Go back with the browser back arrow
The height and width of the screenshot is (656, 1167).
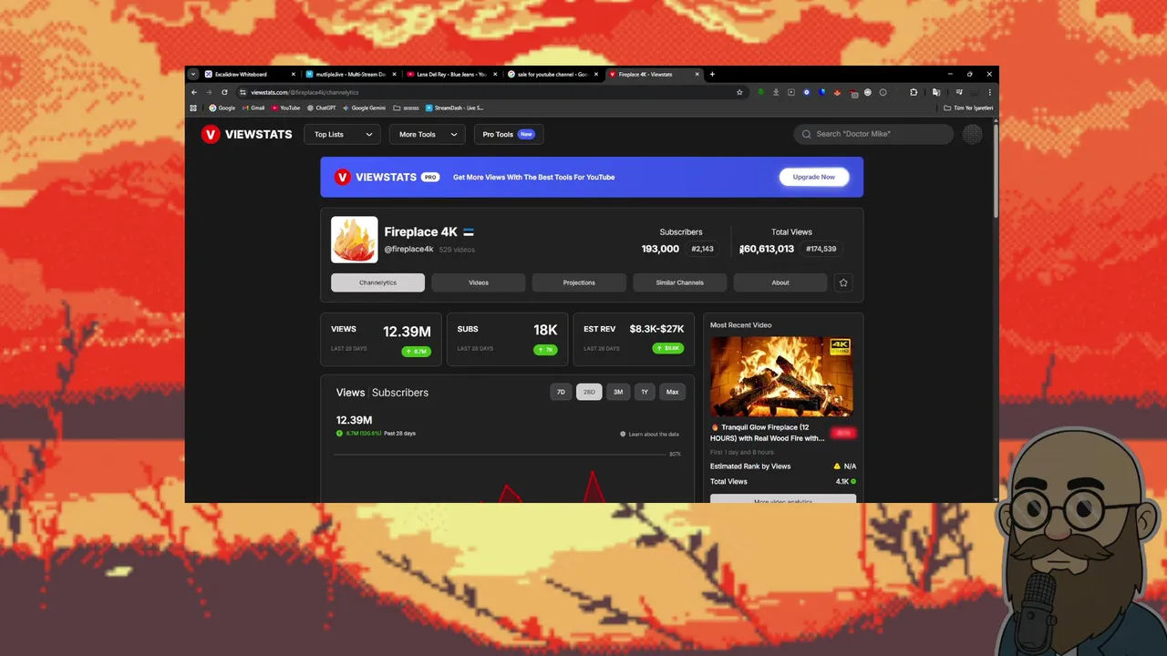(x=194, y=92)
